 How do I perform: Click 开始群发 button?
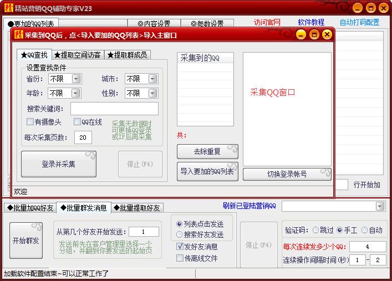coord(26,241)
